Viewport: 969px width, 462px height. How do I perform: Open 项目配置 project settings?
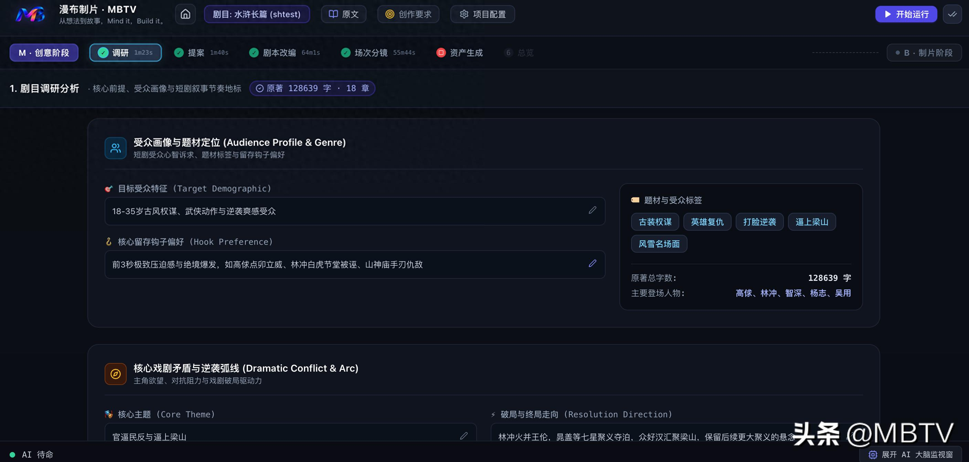click(482, 14)
